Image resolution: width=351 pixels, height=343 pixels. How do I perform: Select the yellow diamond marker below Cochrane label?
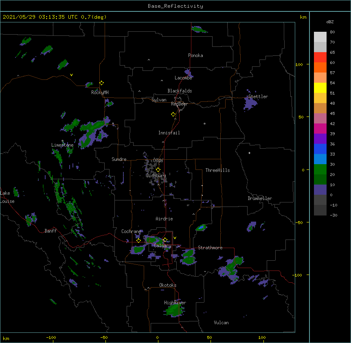[138, 241]
